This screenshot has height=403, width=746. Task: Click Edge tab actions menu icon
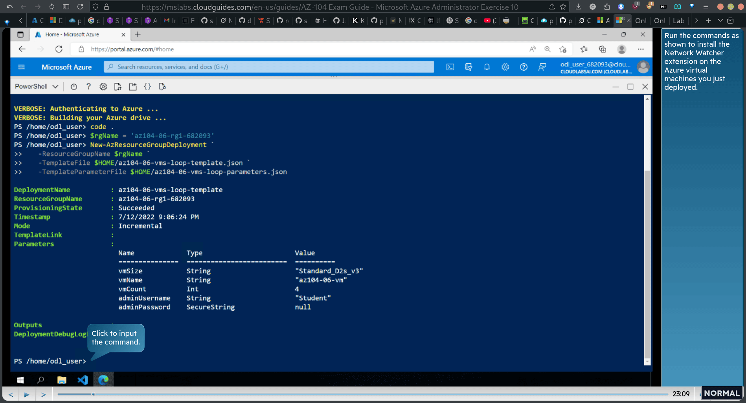20,35
